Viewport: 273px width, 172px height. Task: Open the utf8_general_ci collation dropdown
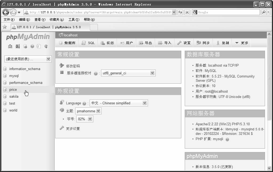[x=128, y=73]
